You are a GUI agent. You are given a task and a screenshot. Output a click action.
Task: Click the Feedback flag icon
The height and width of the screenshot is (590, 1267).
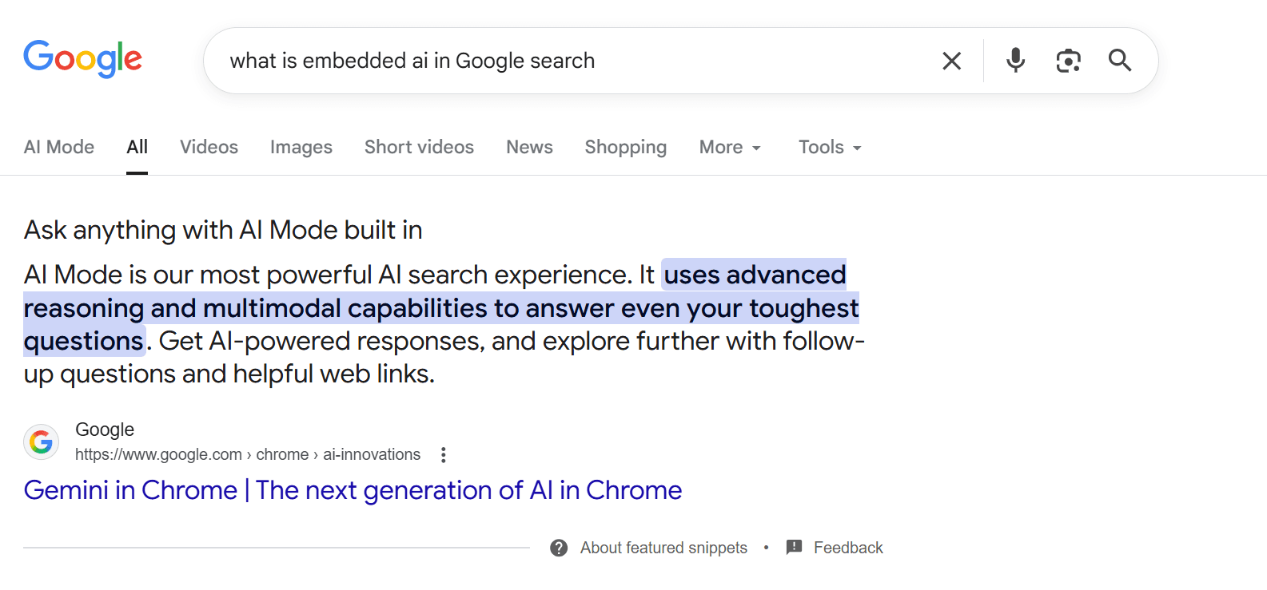tap(794, 547)
